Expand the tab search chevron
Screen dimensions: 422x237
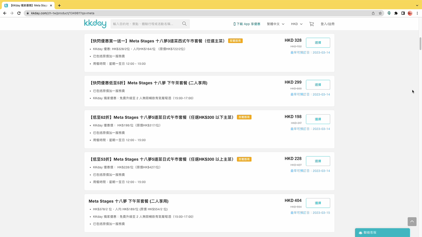pyautogui.click(x=417, y=5)
